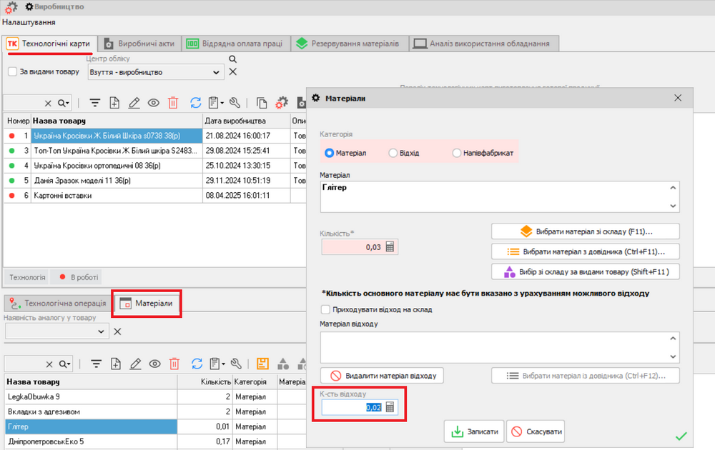Click the orange save icon in the materials list toolbar

tap(262, 364)
